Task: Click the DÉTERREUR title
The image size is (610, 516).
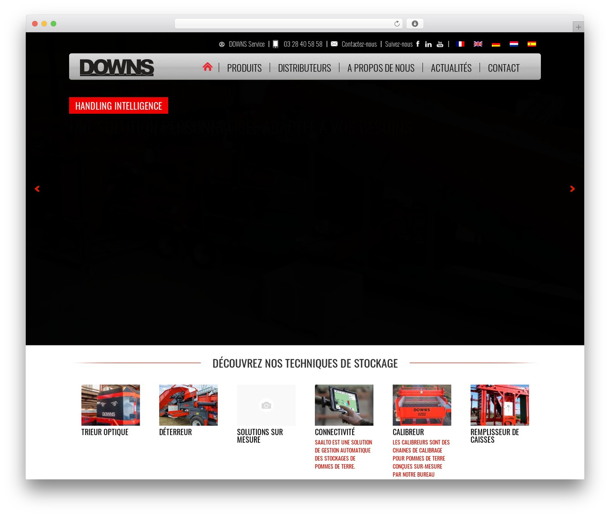Action: [x=175, y=432]
